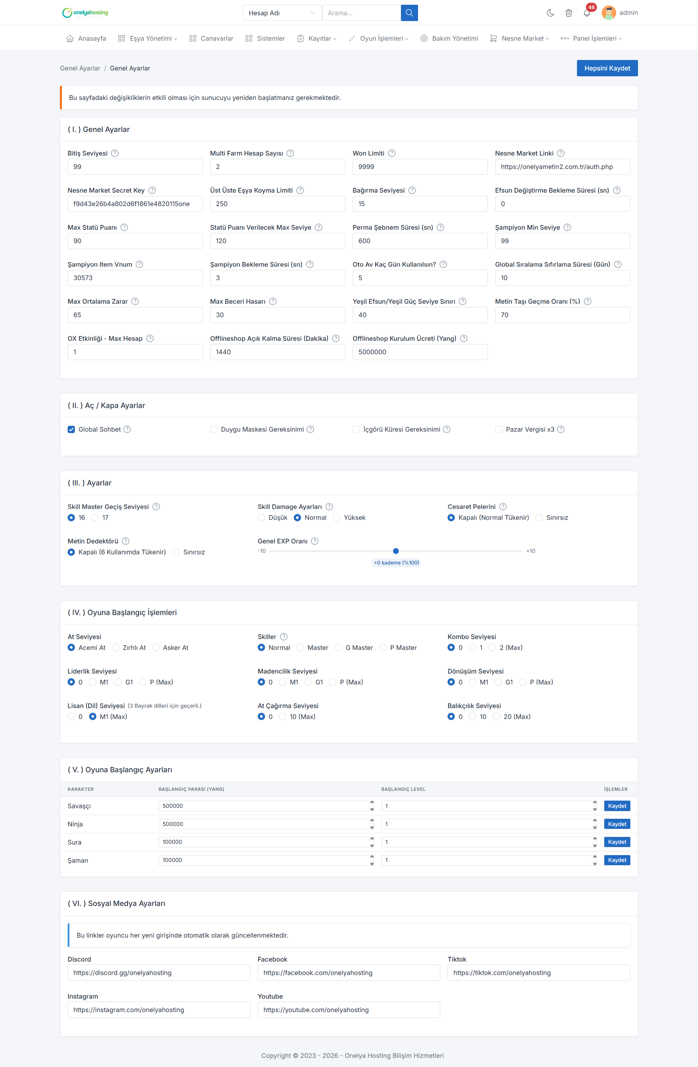Viewport: 698px width, 1067px height.
Task: Show help icon next to Skiller
Action: (284, 637)
